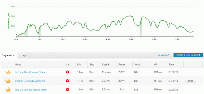Screen dimensions: 204x94
Task: Open Chemin De Bouillanval Climb segment
Action: point(30,81)
